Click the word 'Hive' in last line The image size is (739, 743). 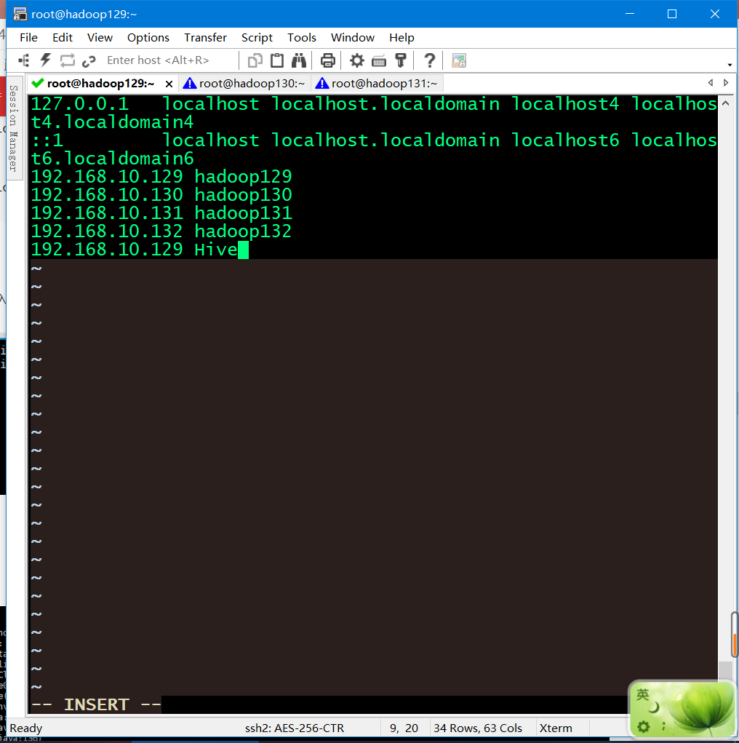[x=216, y=250]
